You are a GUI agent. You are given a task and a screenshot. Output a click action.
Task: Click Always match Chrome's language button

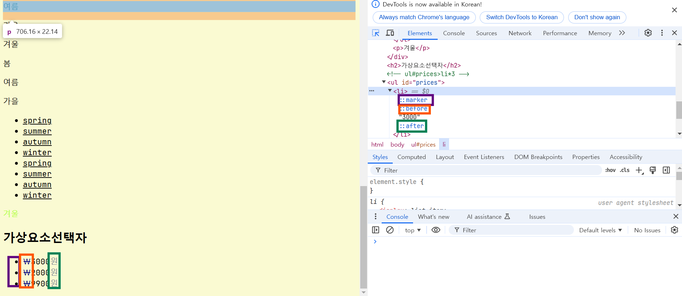point(424,17)
